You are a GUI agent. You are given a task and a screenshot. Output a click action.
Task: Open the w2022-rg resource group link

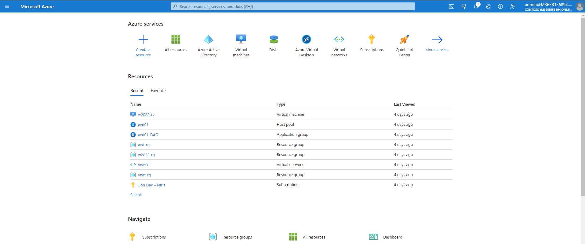pos(146,155)
